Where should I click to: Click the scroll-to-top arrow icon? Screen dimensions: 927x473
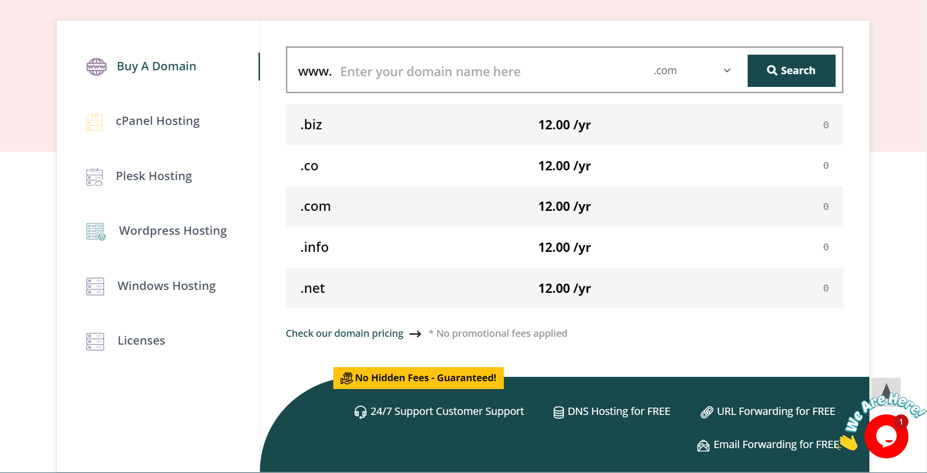pyautogui.click(x=885, y=389)
